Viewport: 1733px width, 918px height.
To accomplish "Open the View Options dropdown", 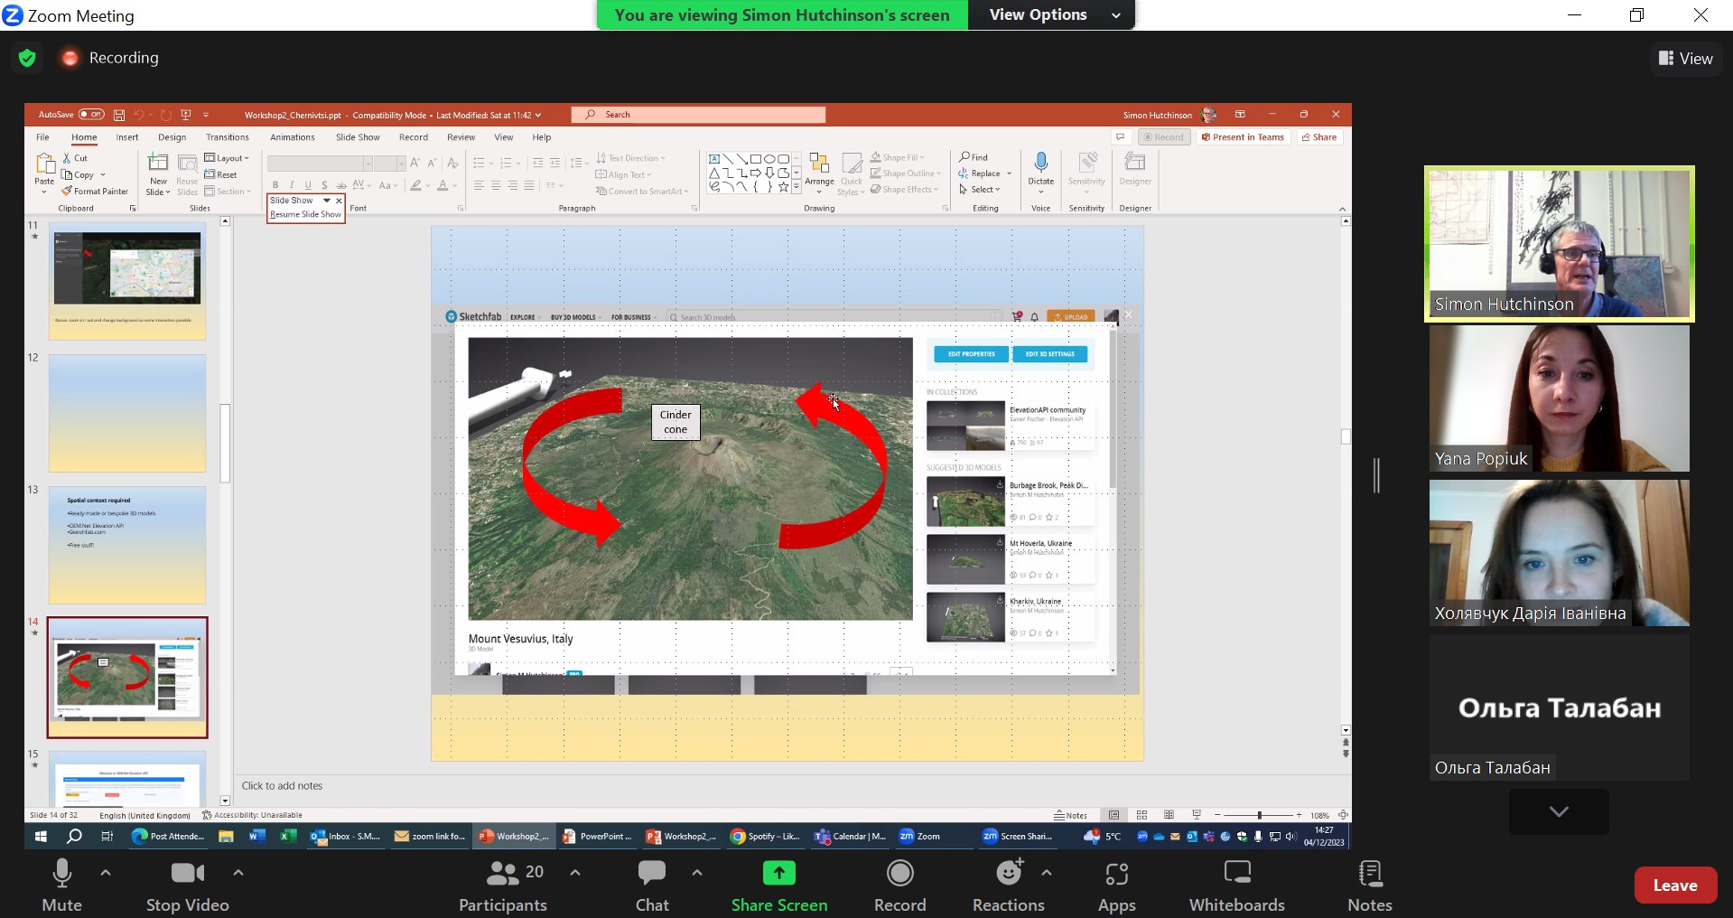I will pyautogui.click(x=1052, y=14).
